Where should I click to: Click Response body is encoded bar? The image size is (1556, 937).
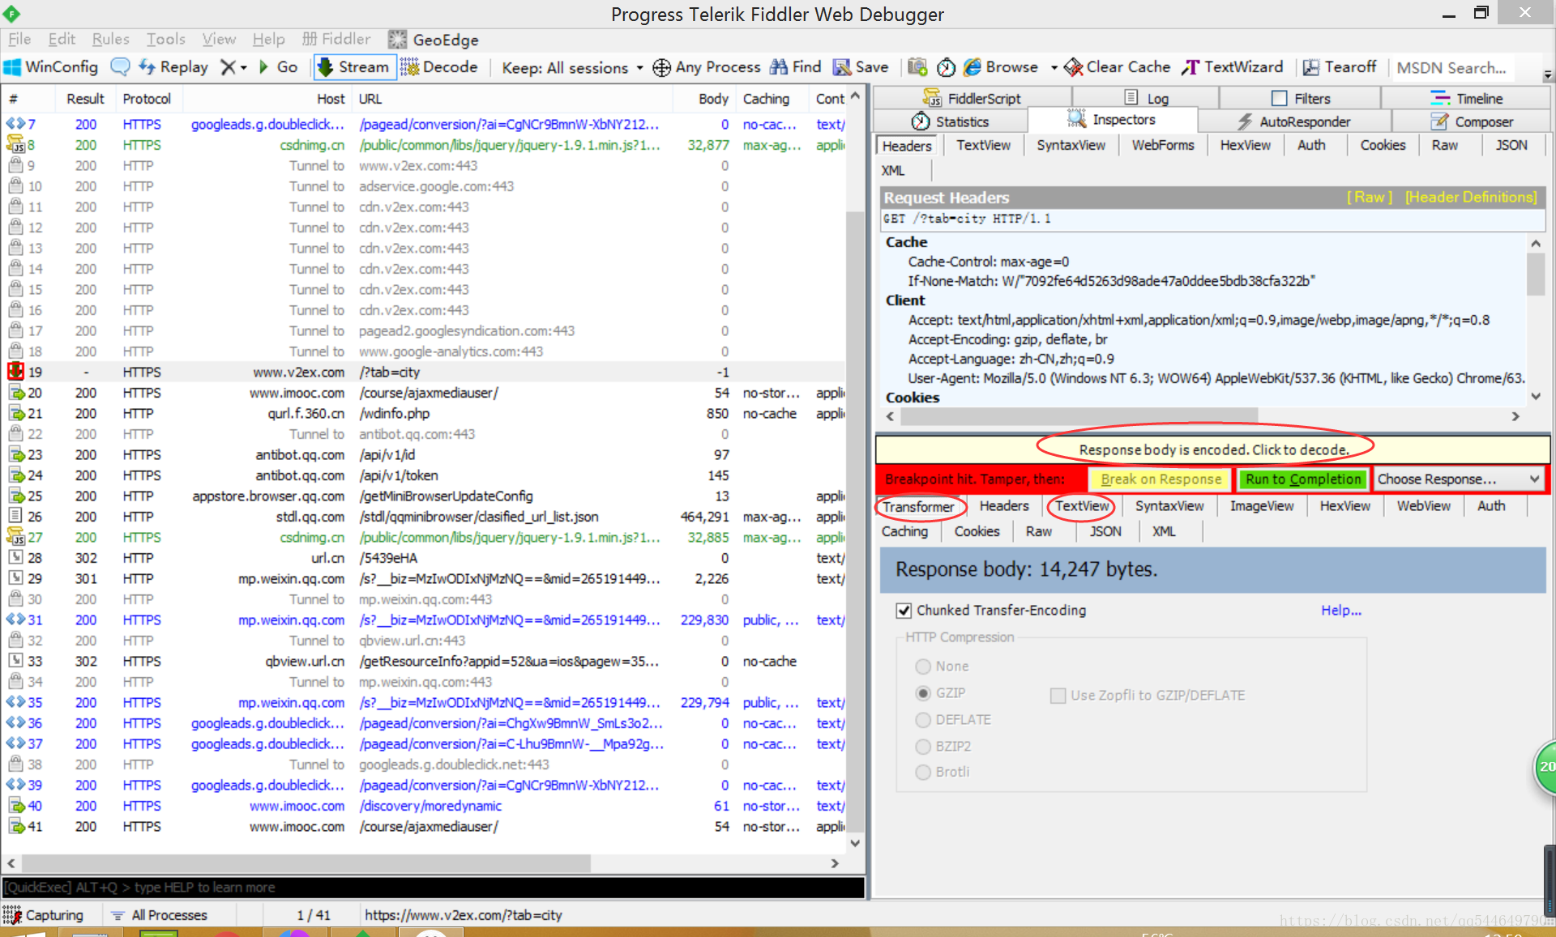tap(1213, 449)
